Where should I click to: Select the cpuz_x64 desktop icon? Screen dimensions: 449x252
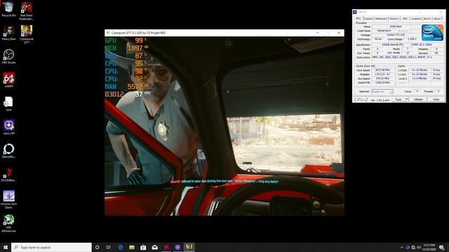pyautogui.click(x=8, y=127)
